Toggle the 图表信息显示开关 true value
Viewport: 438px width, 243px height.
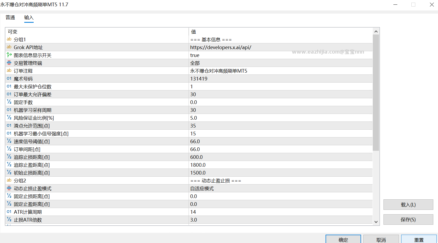(x=280, y=55)
